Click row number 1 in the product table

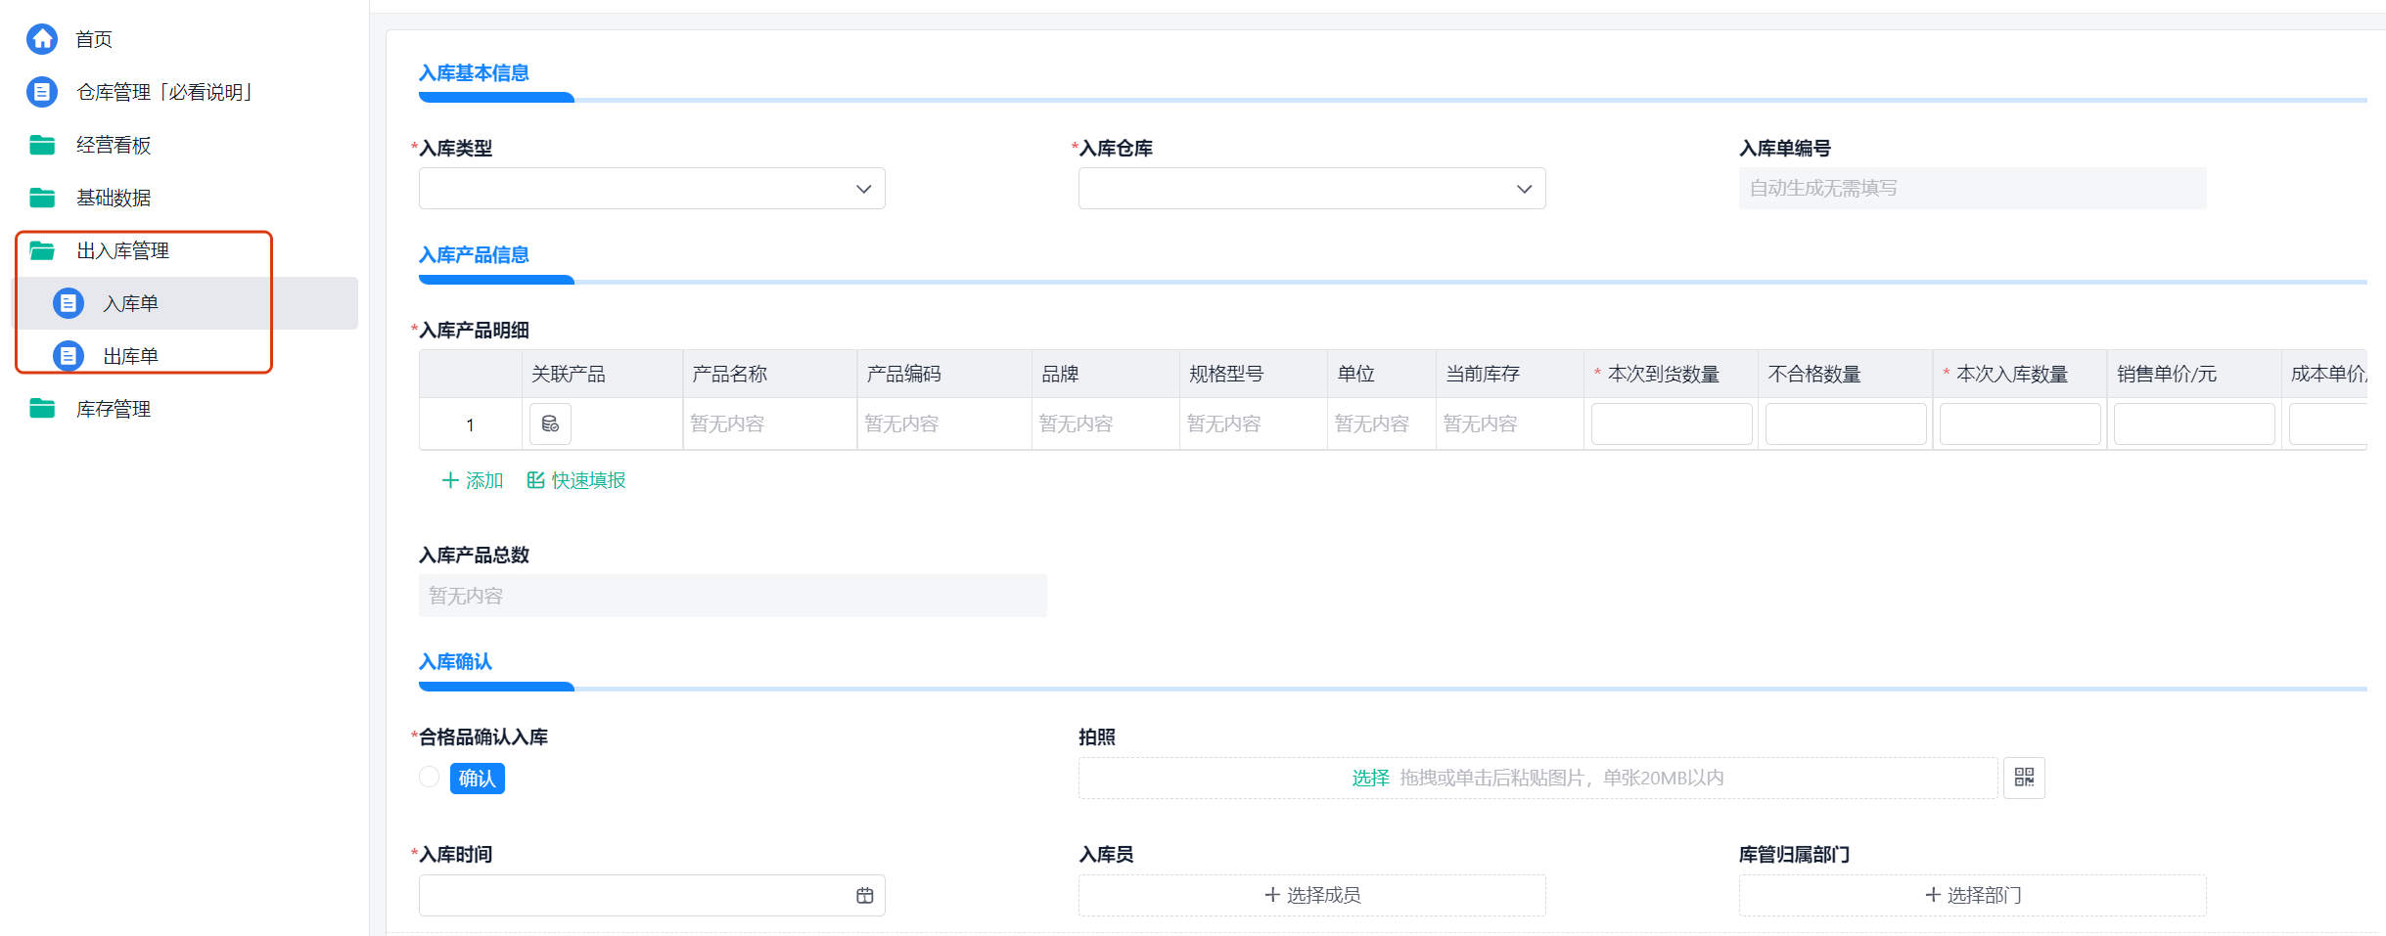coord(471,424)
